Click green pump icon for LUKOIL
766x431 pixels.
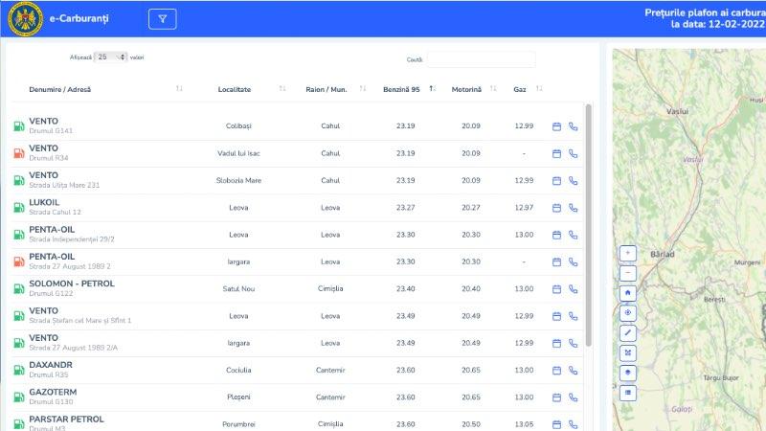(x=18, y=208)
